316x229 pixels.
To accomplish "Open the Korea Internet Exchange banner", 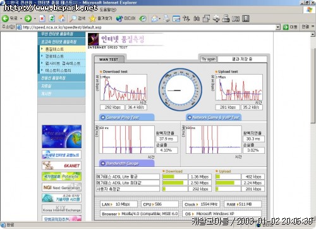I will coord(61,209).
